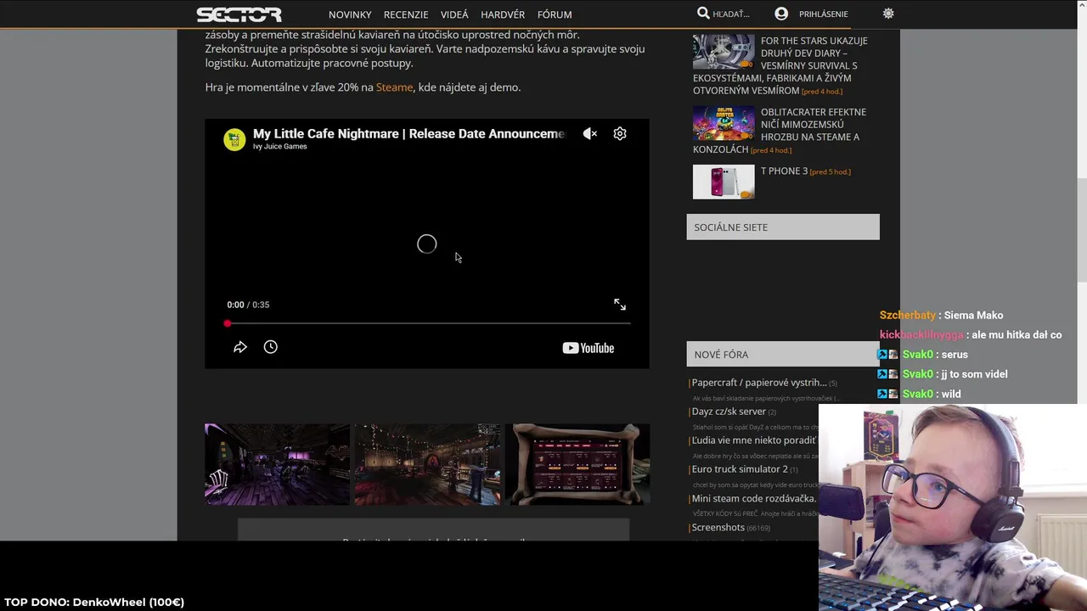
Task: Open the Fórum menu item
Action: click(x=555, y=14)
